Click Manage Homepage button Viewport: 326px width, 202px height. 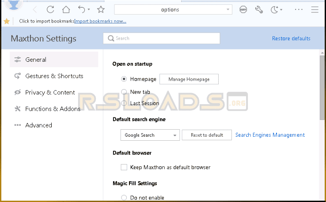pos(189,79)
